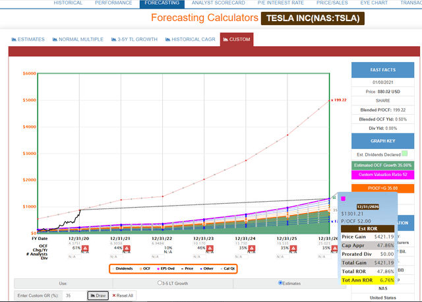
Task: Toggle the Cal Qt legend series
Action: pyautogui.click(x=227, y=268)
